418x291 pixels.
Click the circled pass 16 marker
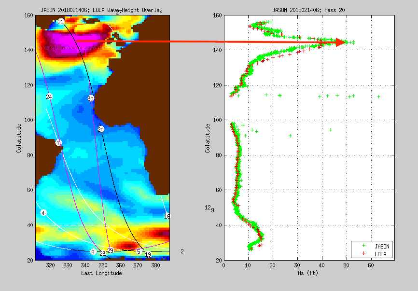coord(167,216)
